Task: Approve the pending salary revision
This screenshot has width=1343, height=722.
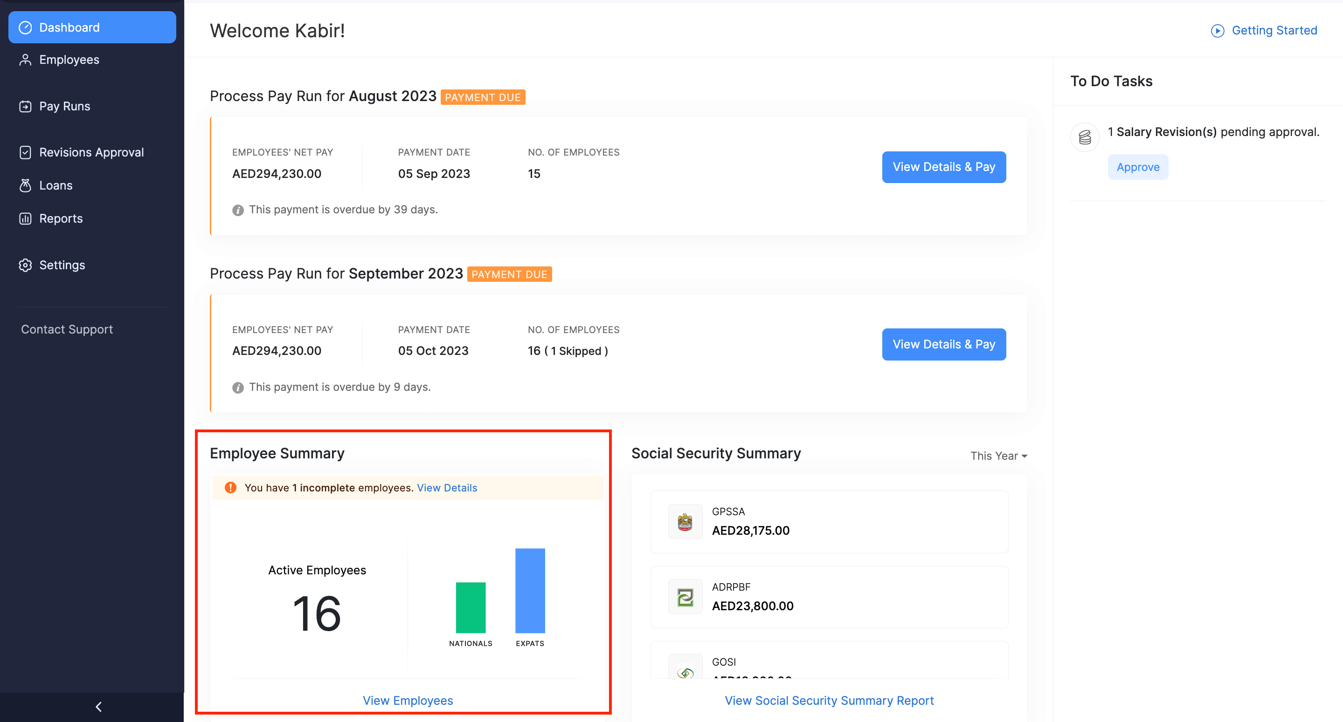Action: 1138,167
